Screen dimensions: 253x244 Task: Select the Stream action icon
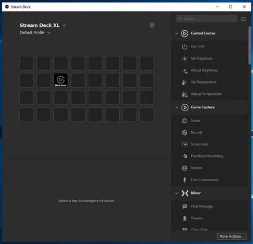point(184,168)
